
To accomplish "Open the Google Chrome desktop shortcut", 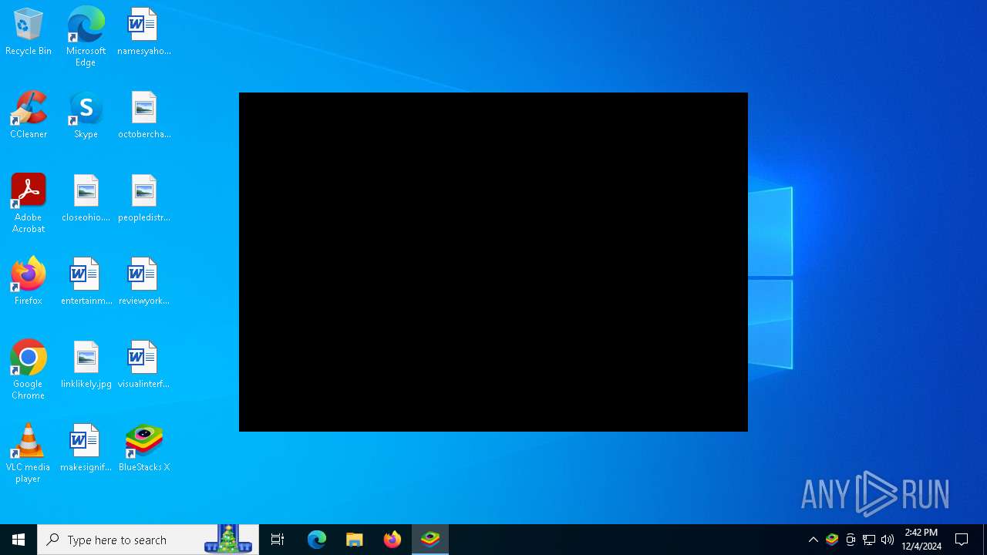I will (29, 370).
